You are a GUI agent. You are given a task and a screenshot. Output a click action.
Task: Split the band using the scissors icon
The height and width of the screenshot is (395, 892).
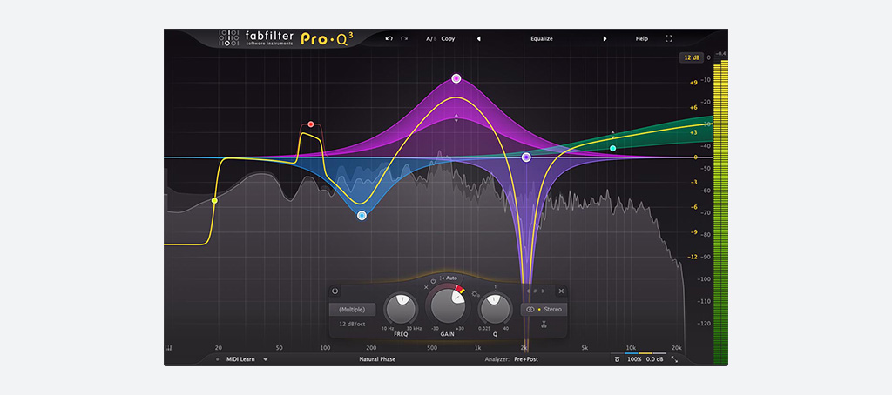pos(544,325)
